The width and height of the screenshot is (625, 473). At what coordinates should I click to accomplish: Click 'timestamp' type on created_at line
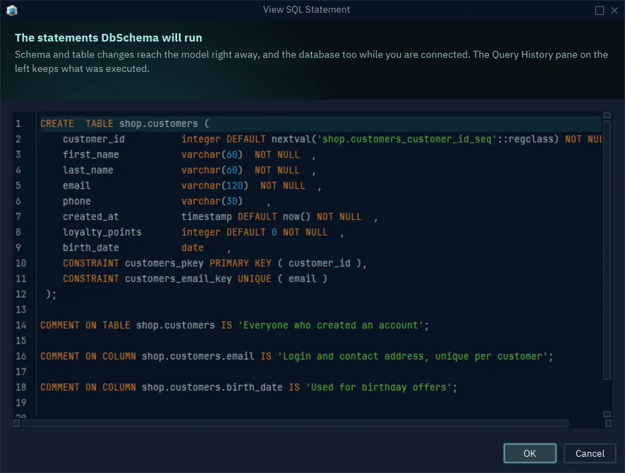pos(207,216)
